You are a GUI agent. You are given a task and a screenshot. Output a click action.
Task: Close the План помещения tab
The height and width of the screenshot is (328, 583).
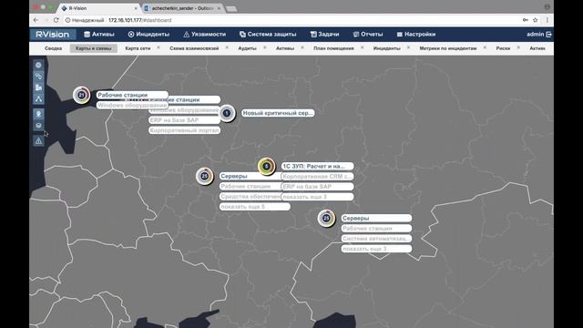[363, 47]
